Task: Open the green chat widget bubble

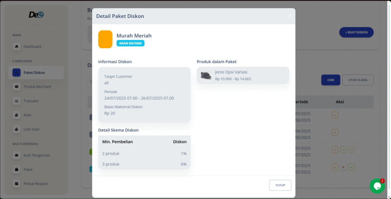Action: tap(377, 186)
